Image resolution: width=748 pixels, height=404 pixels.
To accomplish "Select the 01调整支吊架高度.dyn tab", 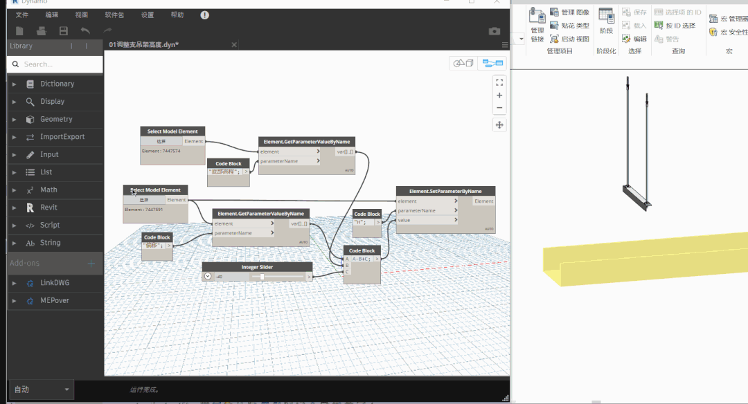I will coord(143,45).
